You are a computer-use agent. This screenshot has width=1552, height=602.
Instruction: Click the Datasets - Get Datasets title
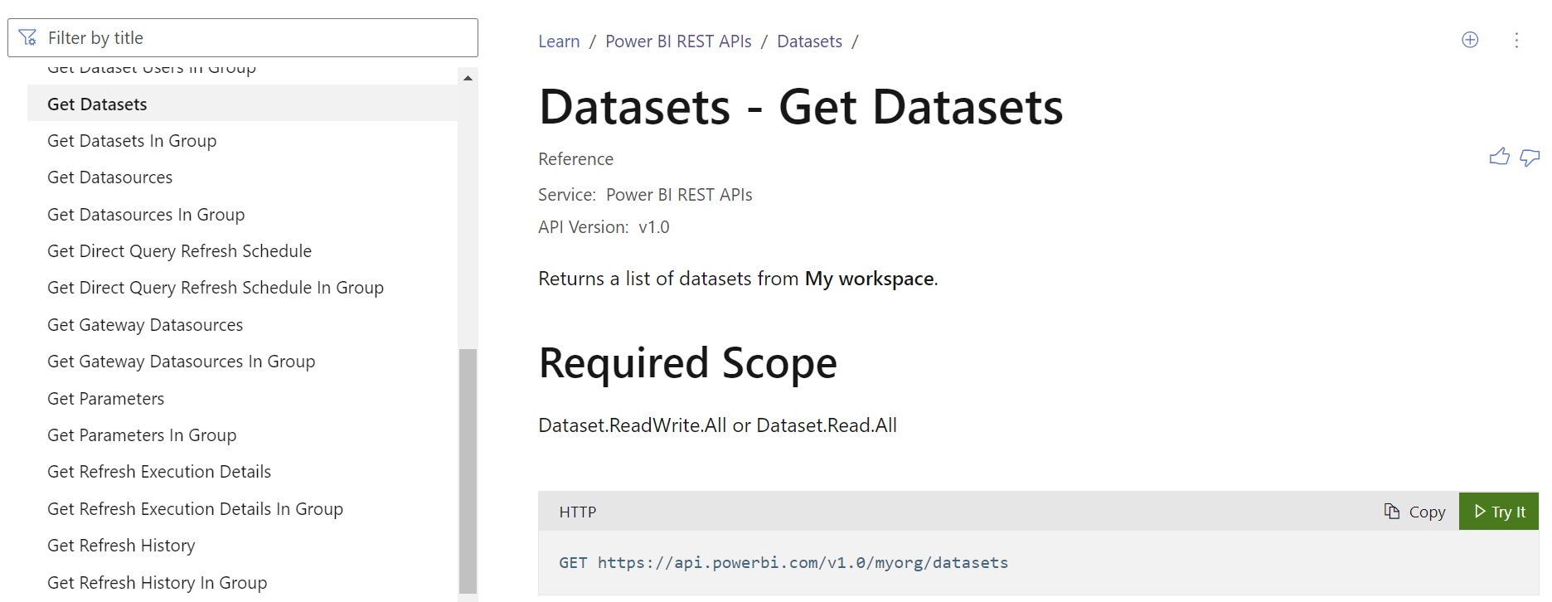click(801, 107)
